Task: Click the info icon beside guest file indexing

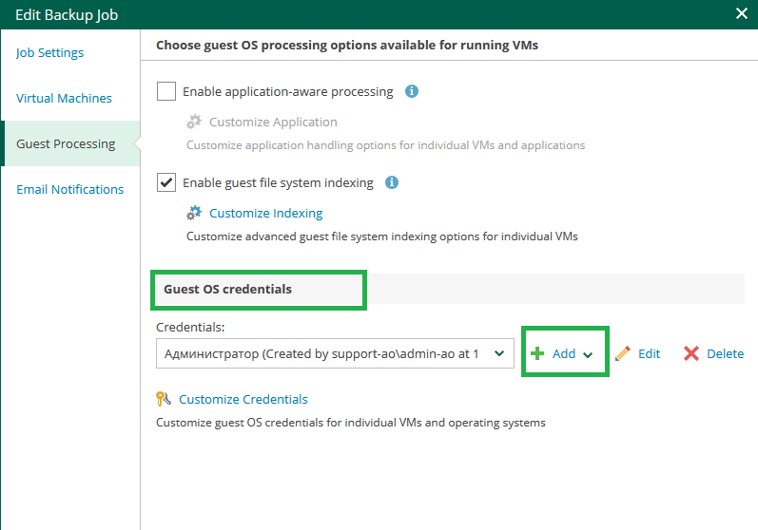Action: (x=392, y=182)
